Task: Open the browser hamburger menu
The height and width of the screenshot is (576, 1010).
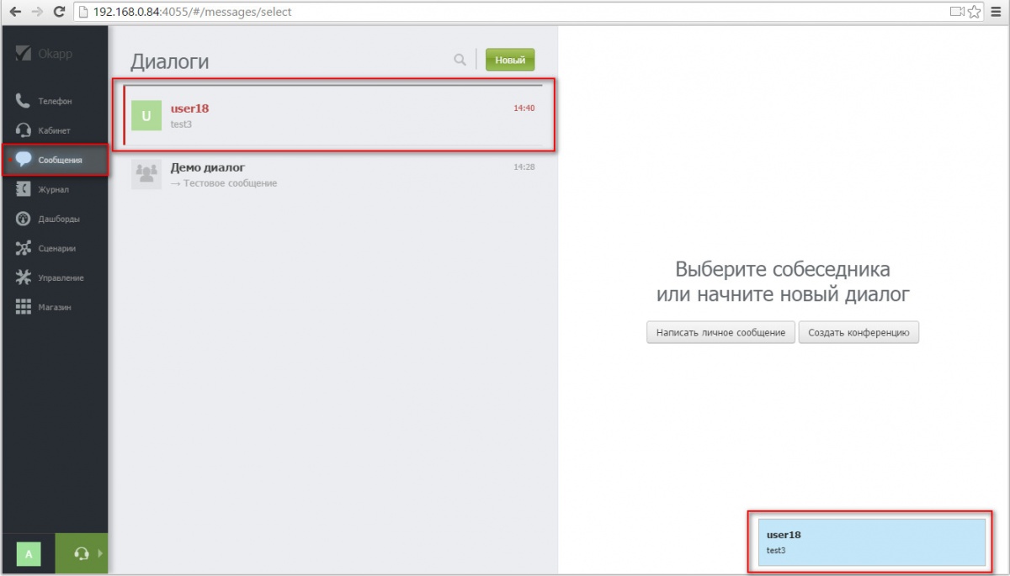Action: click(997, 12)
